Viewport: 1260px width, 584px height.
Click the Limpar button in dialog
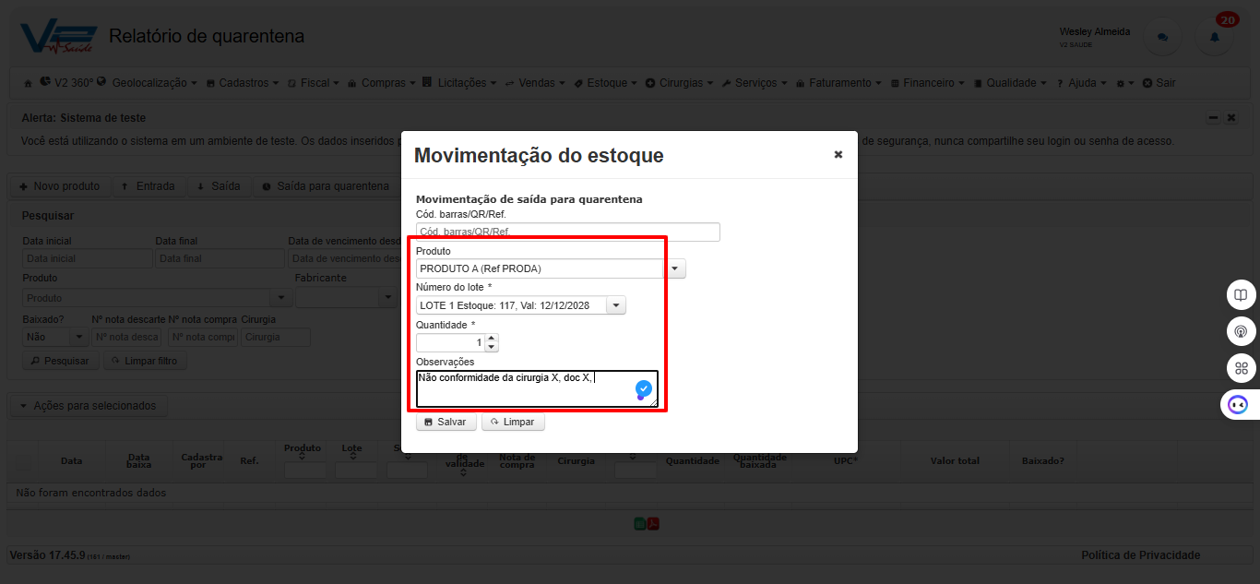coord(514,422)
